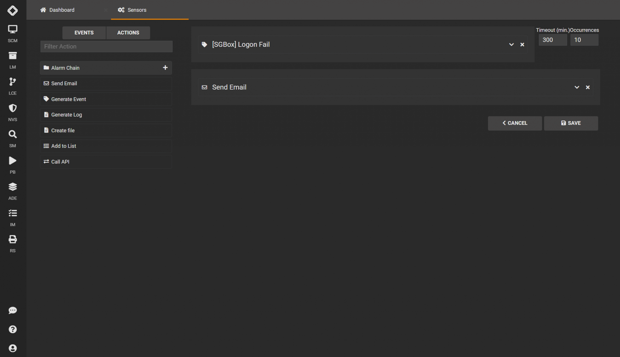
Task: Add a new Alarm Chain with the plus
Action: [x=165, y=68]
